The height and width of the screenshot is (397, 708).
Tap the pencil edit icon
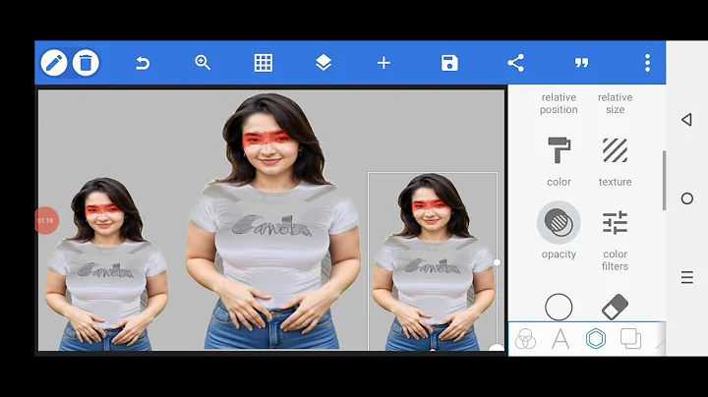coord(54,63)
